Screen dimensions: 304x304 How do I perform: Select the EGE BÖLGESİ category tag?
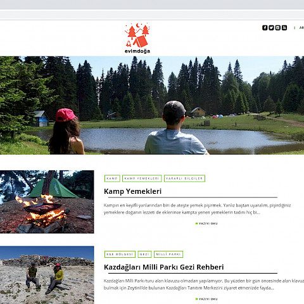[120, 254]
